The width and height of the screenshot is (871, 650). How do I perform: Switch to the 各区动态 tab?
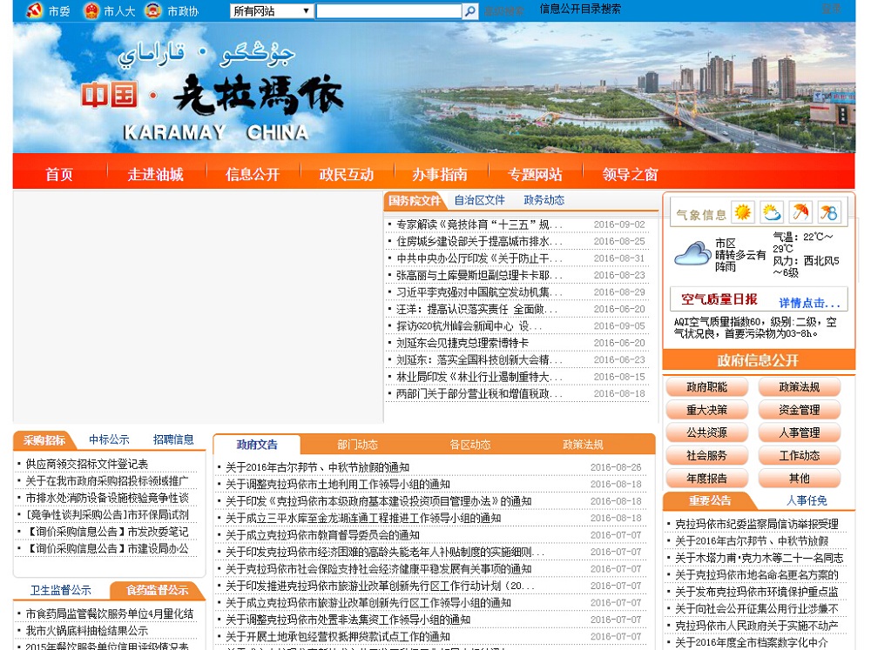coord(470,445)
